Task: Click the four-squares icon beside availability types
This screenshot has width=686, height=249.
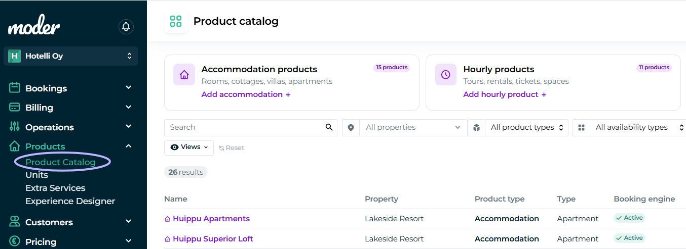Action: [581, 128]
